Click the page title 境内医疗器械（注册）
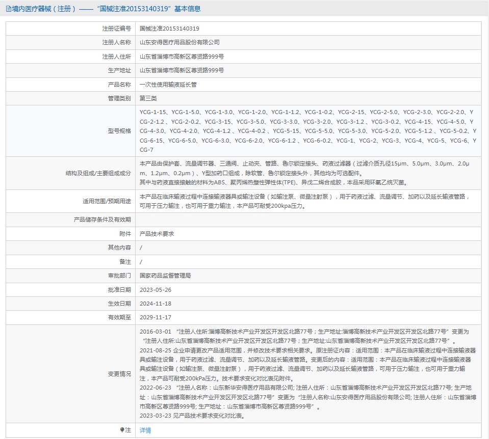 click(44, 9)
